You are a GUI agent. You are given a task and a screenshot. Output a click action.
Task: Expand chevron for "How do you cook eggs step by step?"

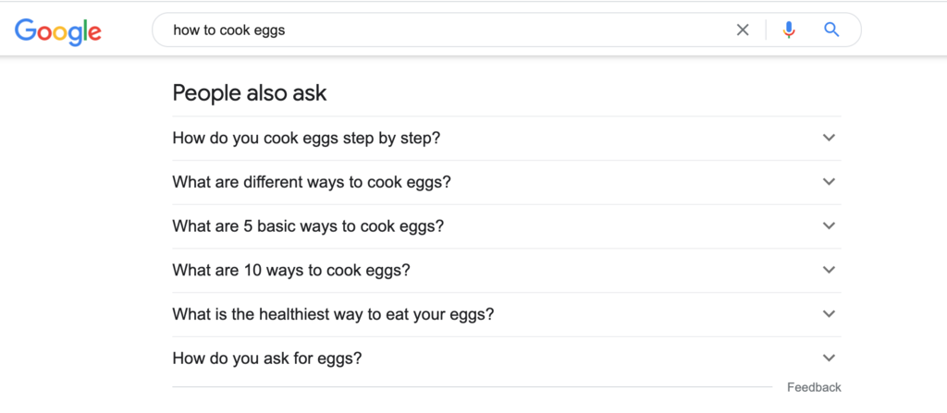click(x=829, y=138)
